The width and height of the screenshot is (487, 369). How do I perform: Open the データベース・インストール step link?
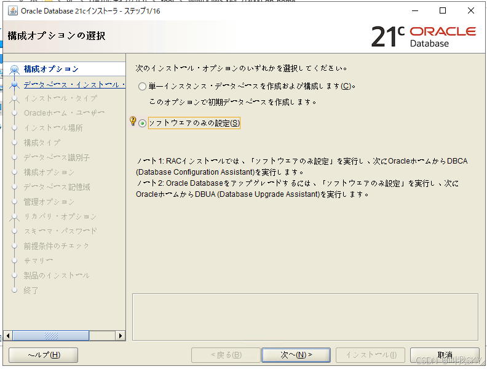pyautogui.click(x=74, y=84)
